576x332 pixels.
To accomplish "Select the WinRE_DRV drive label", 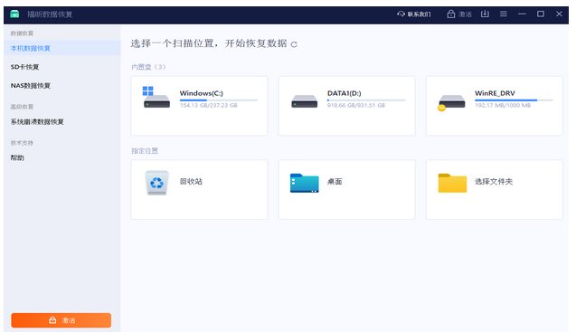I will click(x=495, y=93).
